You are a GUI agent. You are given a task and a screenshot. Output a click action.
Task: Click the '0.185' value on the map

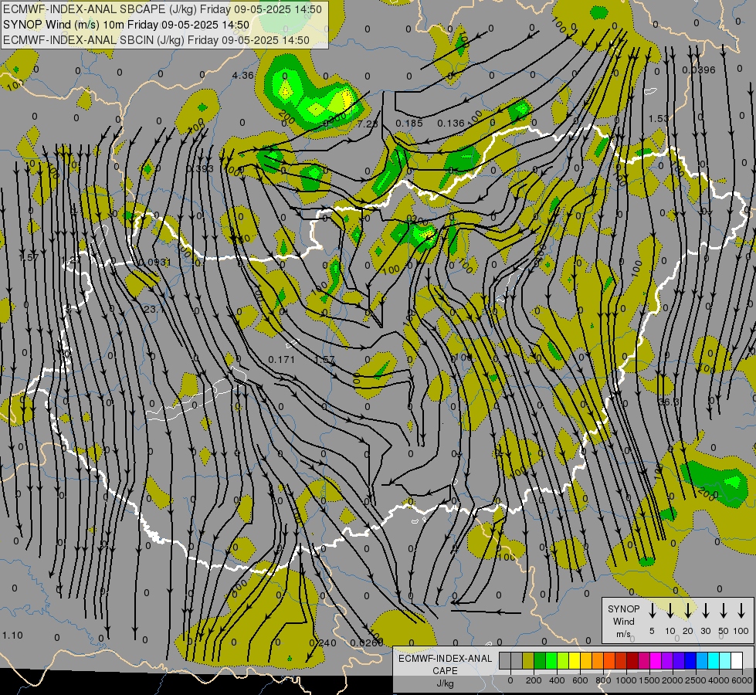click(409, 124)
